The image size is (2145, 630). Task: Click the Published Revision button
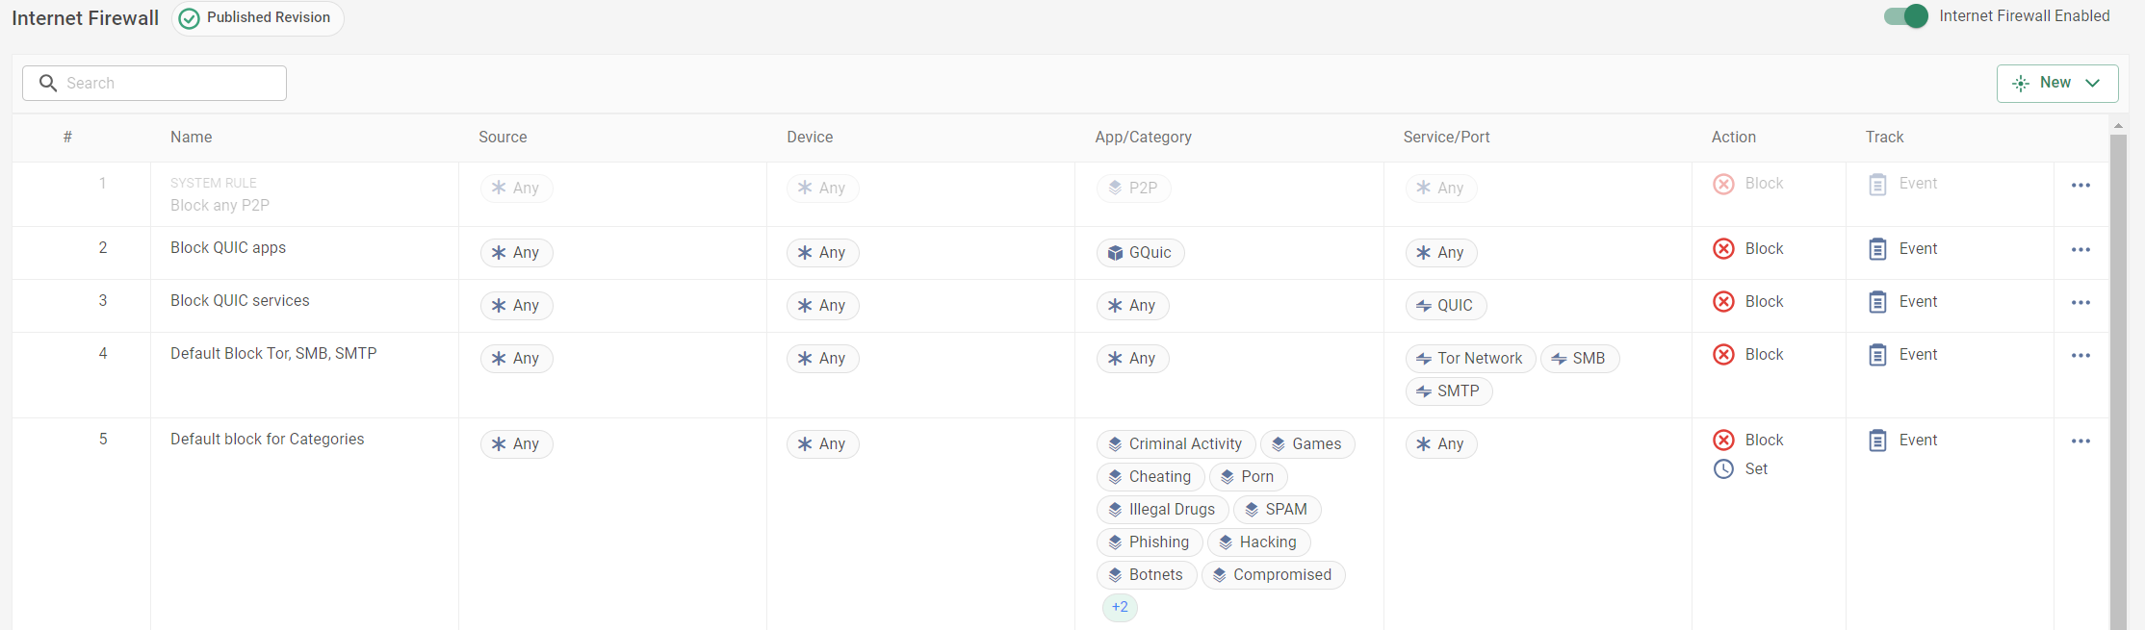pos(258,18)
